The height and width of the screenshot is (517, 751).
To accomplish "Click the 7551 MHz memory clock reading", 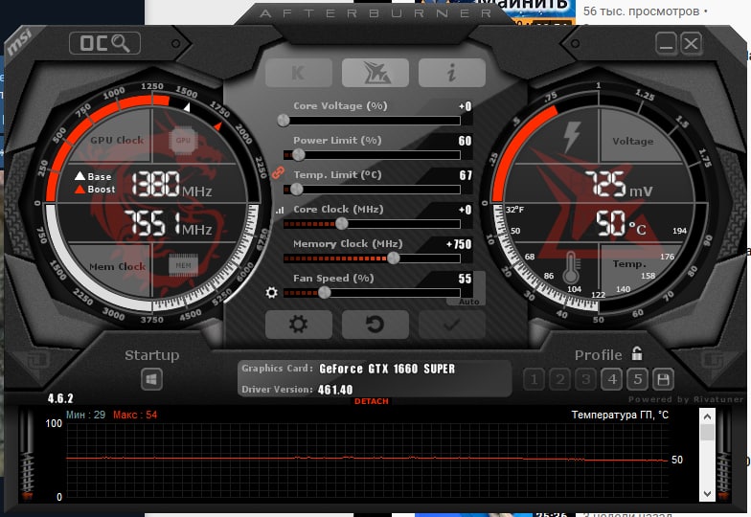I will [169, 224].
